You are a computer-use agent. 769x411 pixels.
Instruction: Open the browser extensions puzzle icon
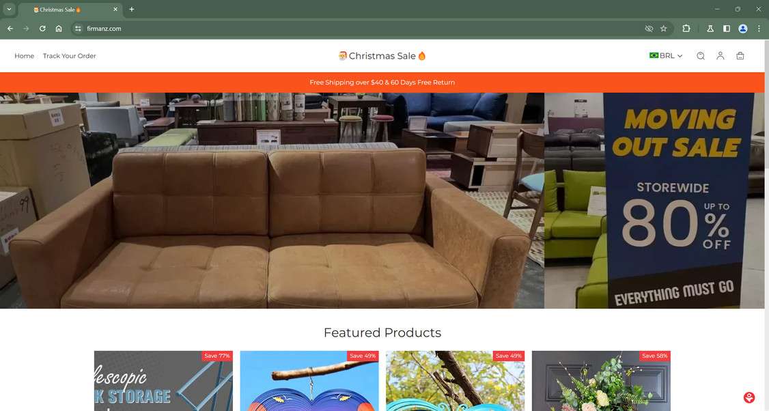pos(686,29)
